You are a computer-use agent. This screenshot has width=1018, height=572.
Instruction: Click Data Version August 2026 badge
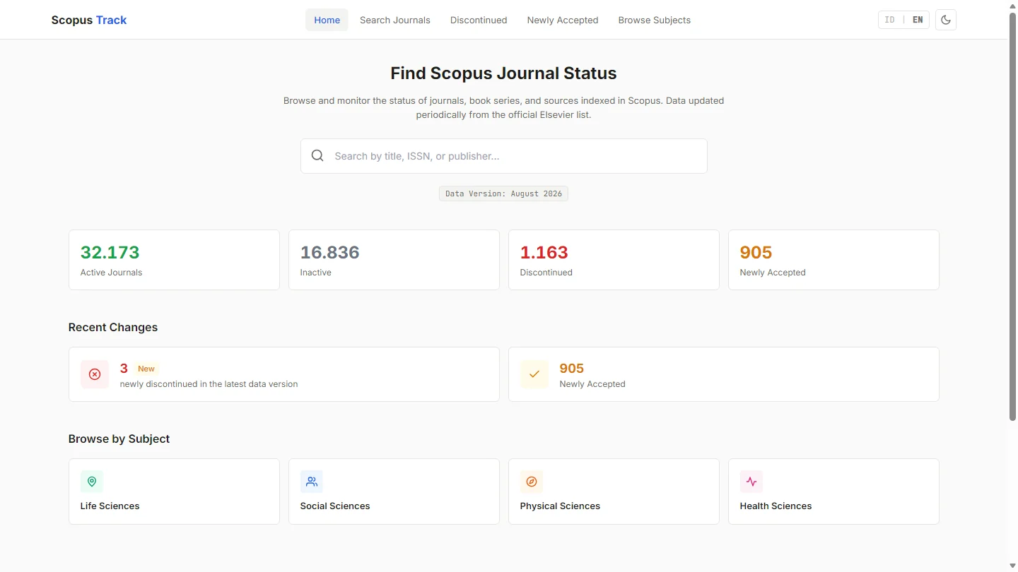click(503, 193)
